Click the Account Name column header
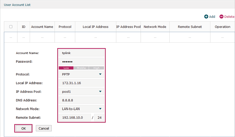 click(x=42, y=27)
